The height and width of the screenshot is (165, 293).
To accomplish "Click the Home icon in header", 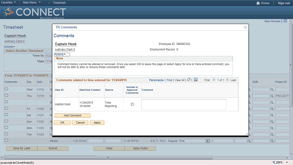I will [258, 3].
